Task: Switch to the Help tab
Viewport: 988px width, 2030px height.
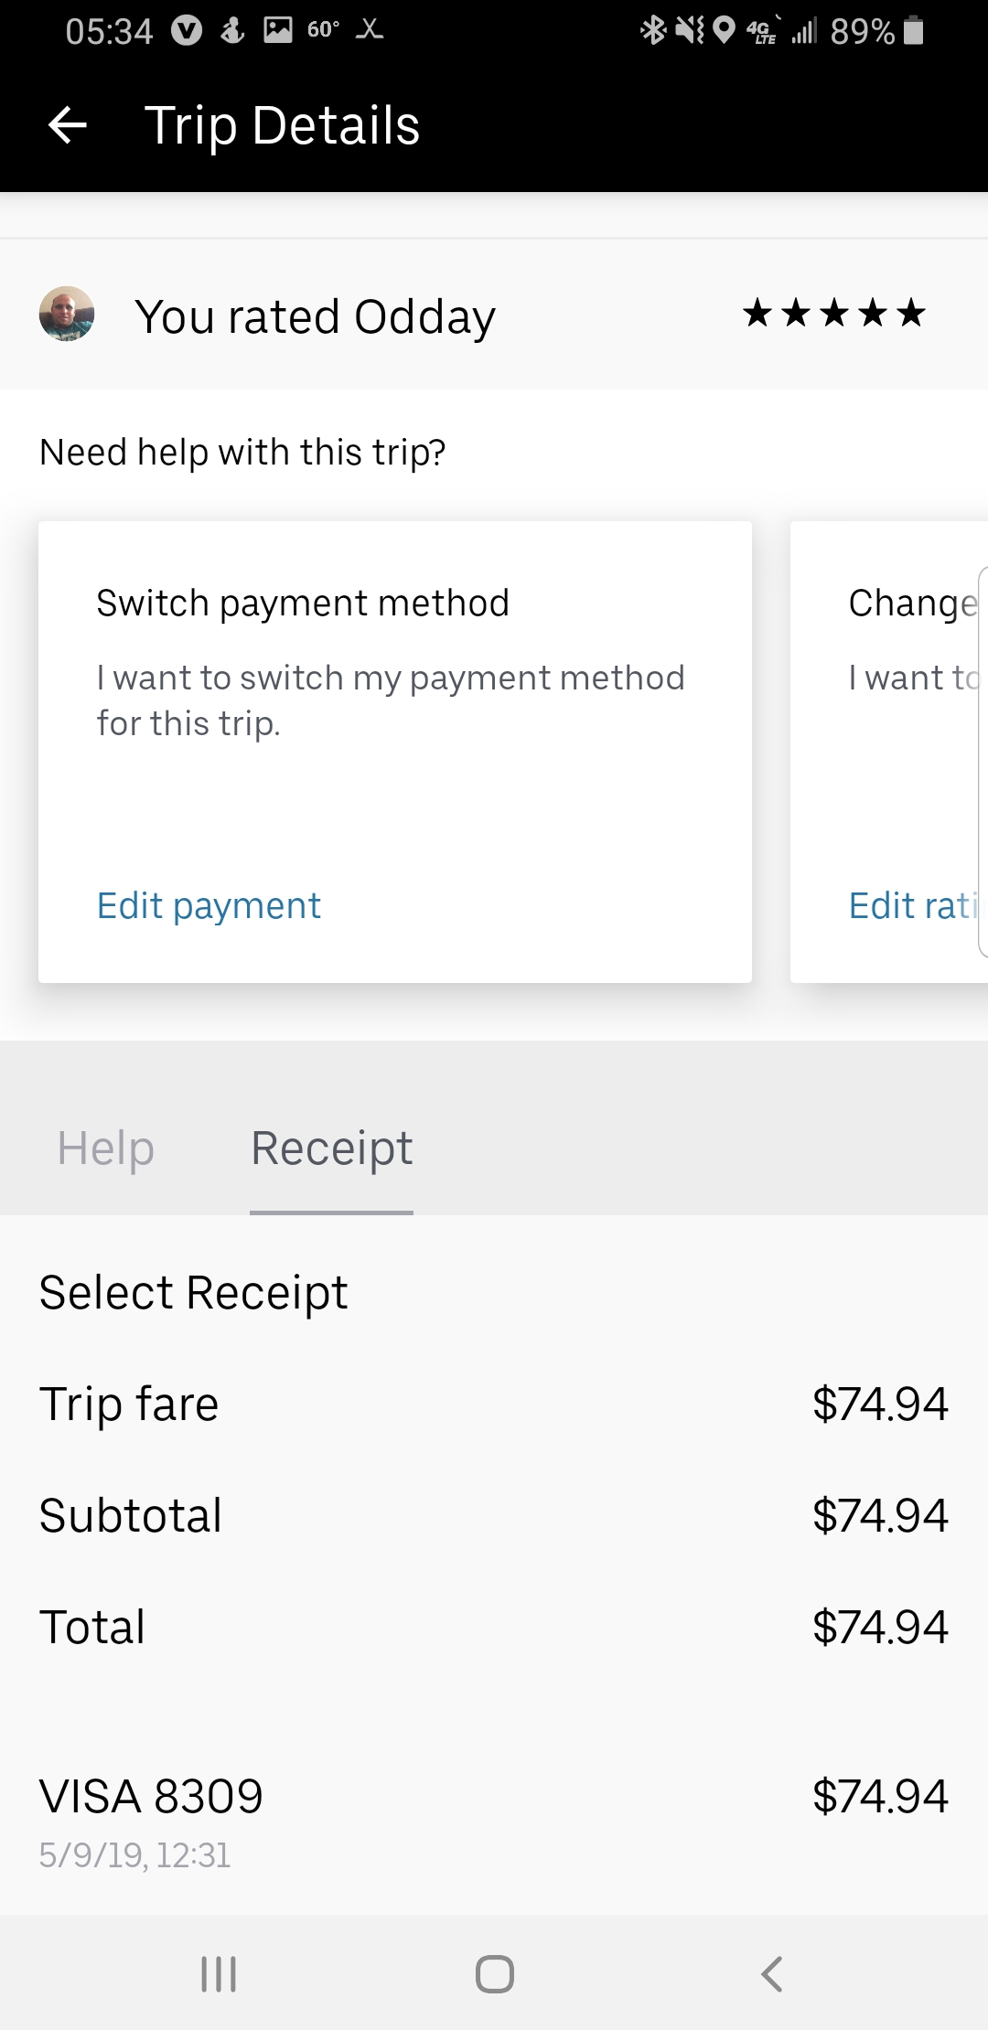Action: [x=105, y=1149]
